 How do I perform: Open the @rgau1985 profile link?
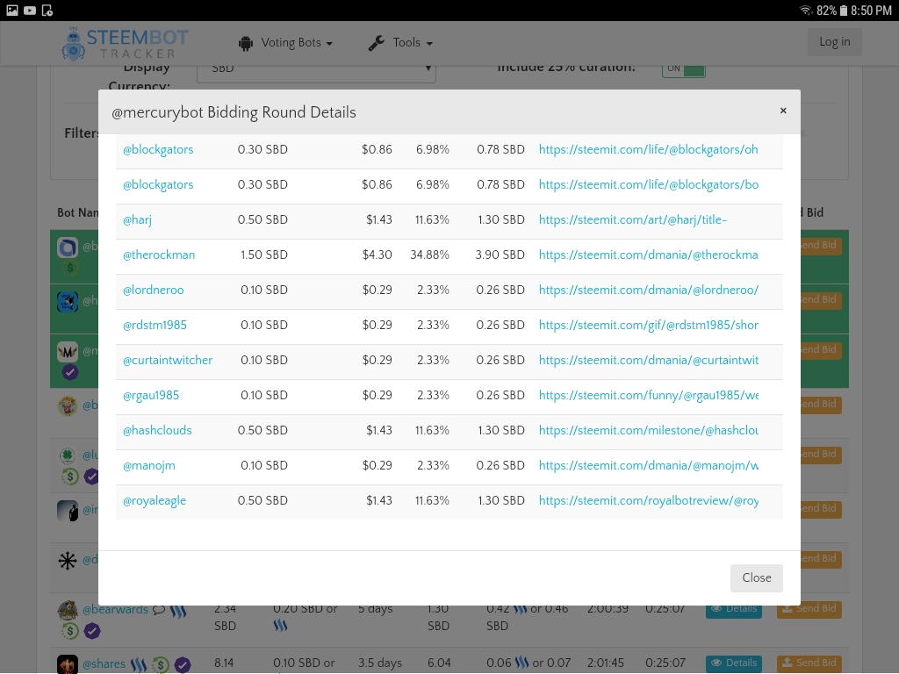click(151, 396)
